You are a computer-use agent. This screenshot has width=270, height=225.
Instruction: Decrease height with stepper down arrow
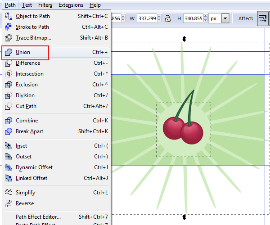[206, 20]
